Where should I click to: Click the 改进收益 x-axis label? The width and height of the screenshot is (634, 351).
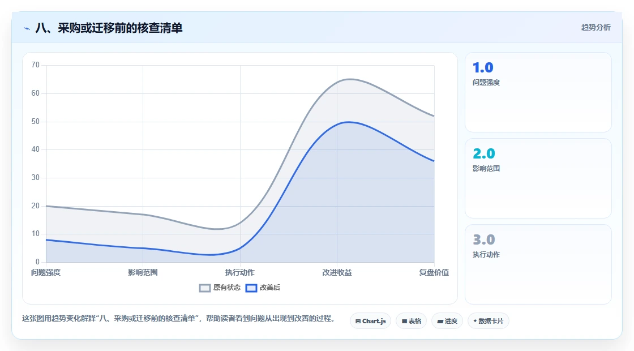pyautogui.click(x=337, y=272)
